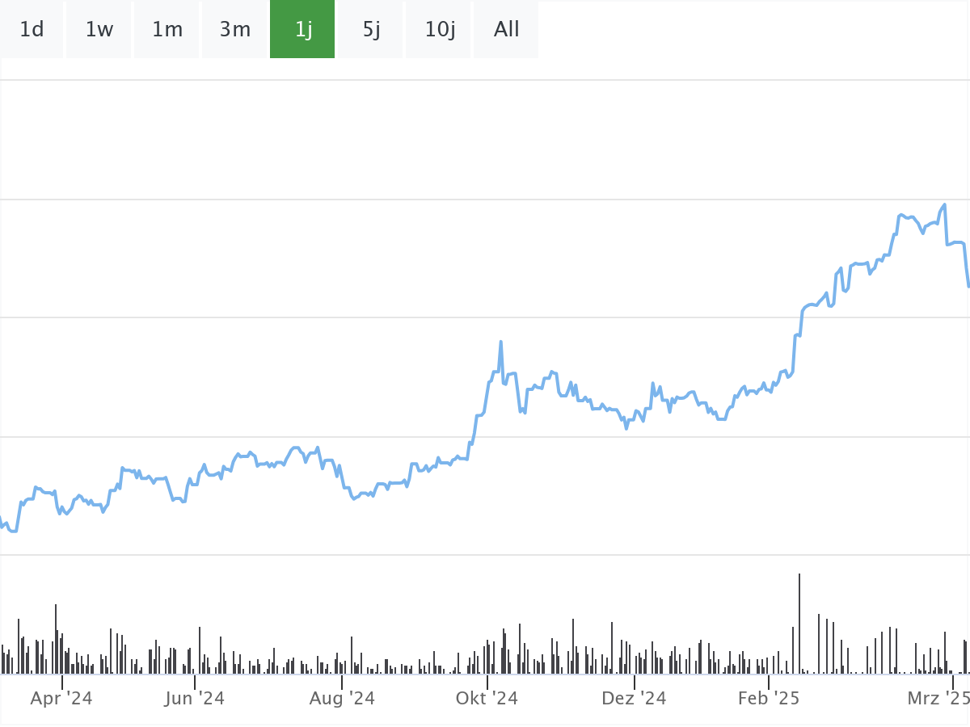Switch to the 1w view

pyautogui.click(x=99, y=29)
